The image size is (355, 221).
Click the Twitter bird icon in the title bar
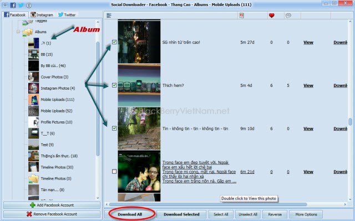tap(21, 5)
